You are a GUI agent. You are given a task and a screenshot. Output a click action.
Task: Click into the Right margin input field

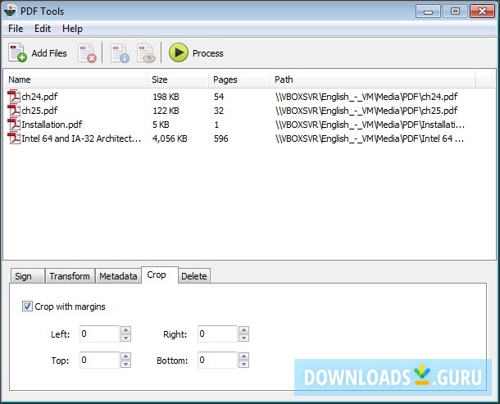217,334
